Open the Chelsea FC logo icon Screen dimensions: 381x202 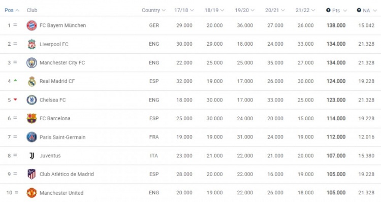[x=31, y=100]
